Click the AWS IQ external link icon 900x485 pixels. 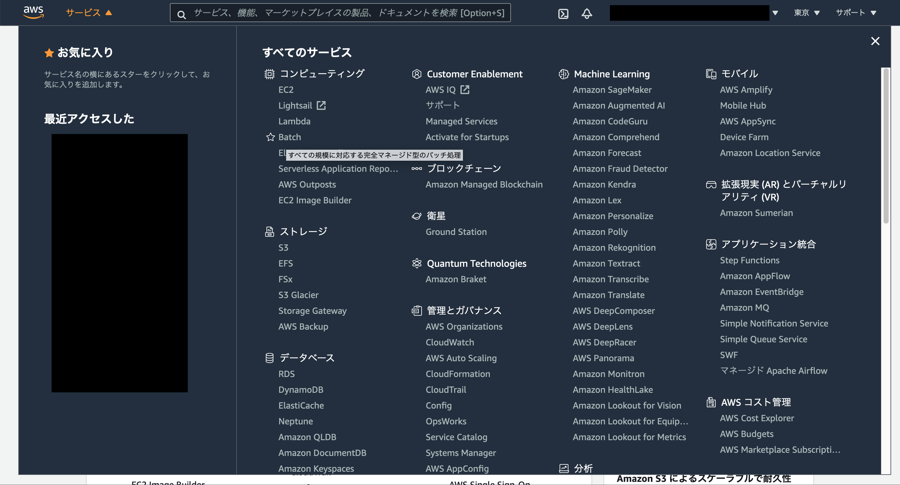coord(465,89)
